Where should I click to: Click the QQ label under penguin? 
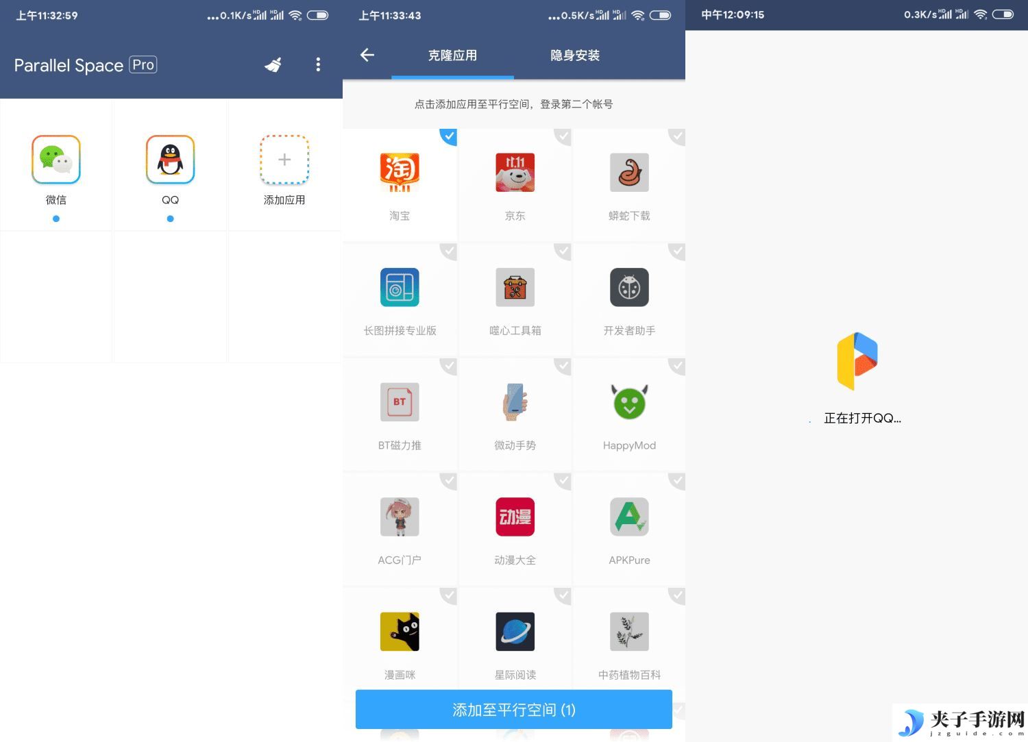tap(170, 200)
